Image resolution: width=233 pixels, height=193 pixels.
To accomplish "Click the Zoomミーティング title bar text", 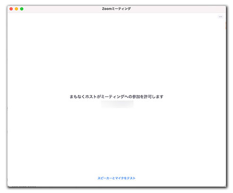I will (116, 9).
